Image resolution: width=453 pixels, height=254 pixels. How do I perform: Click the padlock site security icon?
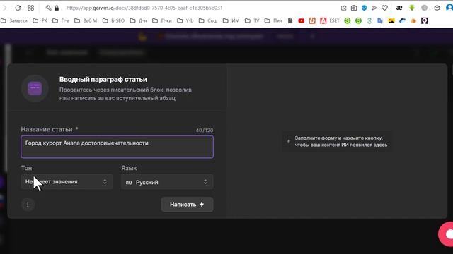[x=57, y=8]
